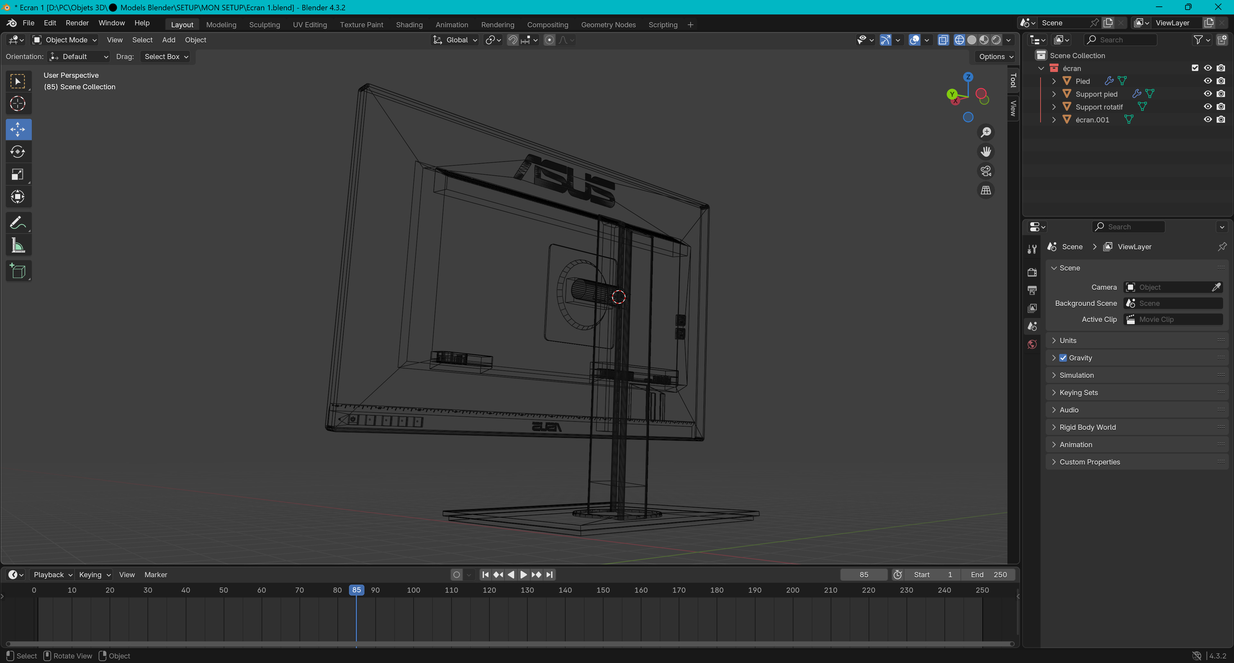The image size is (1234, 663).
Task: Open the viewport Options dropdown
Action: click(x=996, y=57)
